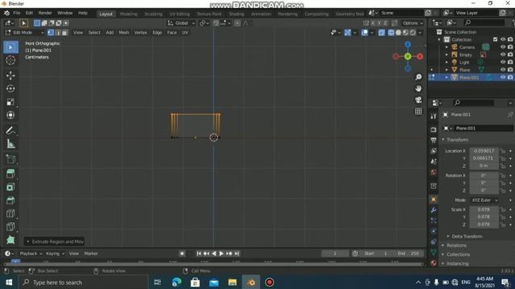
Task: Open the Tool properties tab icon
Action: click(434, 116)
